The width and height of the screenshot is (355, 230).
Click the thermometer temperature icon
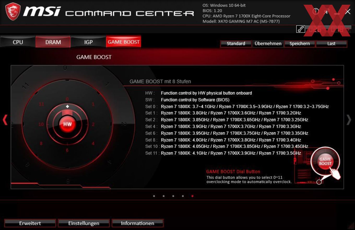coord(301,29)
